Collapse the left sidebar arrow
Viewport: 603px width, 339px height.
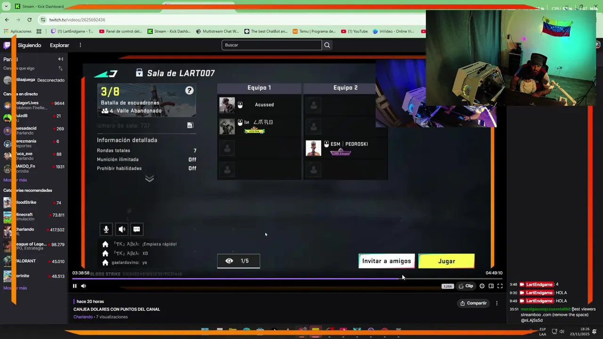60,59
